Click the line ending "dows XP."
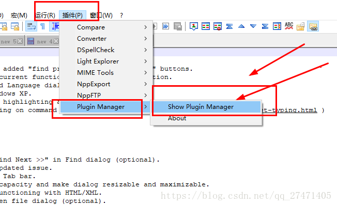This screenshot has height=206, width=337. tap(16, 93)
